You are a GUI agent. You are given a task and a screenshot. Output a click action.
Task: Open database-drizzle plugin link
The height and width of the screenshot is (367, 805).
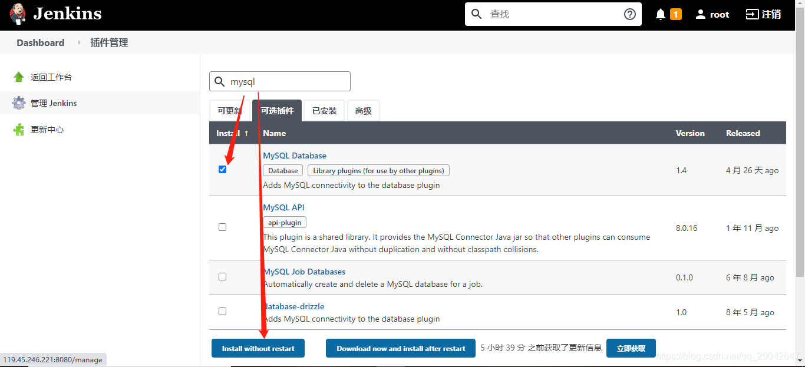(293, 306)
